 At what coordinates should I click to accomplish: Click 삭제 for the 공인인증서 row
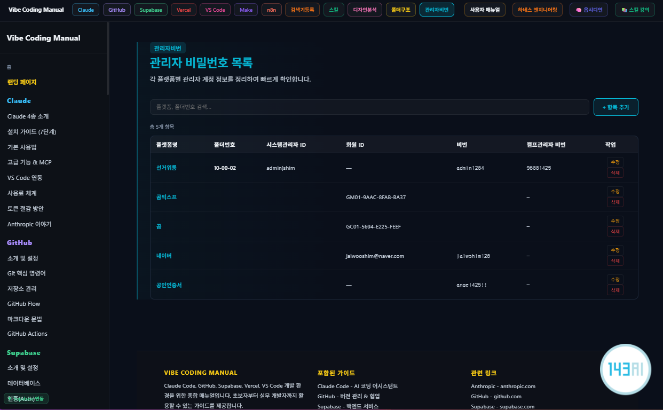pyautogui.click(x=615, y=290)
